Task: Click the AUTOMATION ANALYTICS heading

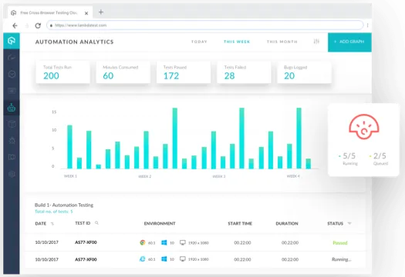Action: point(74,42)
